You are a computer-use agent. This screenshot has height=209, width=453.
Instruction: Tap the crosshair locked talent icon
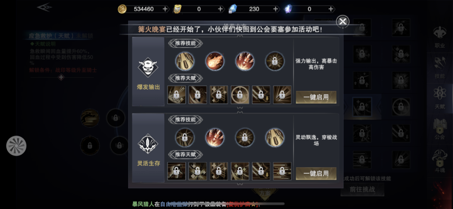(240, 95)
